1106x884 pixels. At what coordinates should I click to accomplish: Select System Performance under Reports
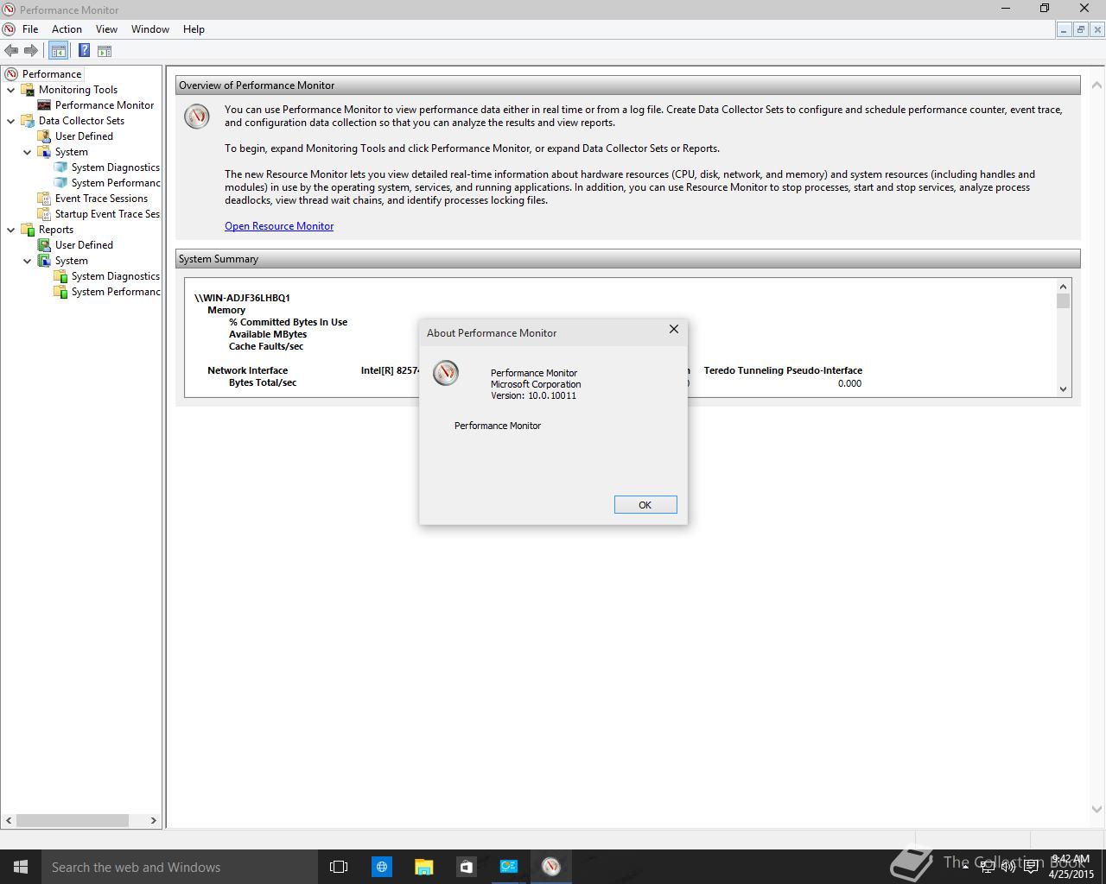coord(116,292)
